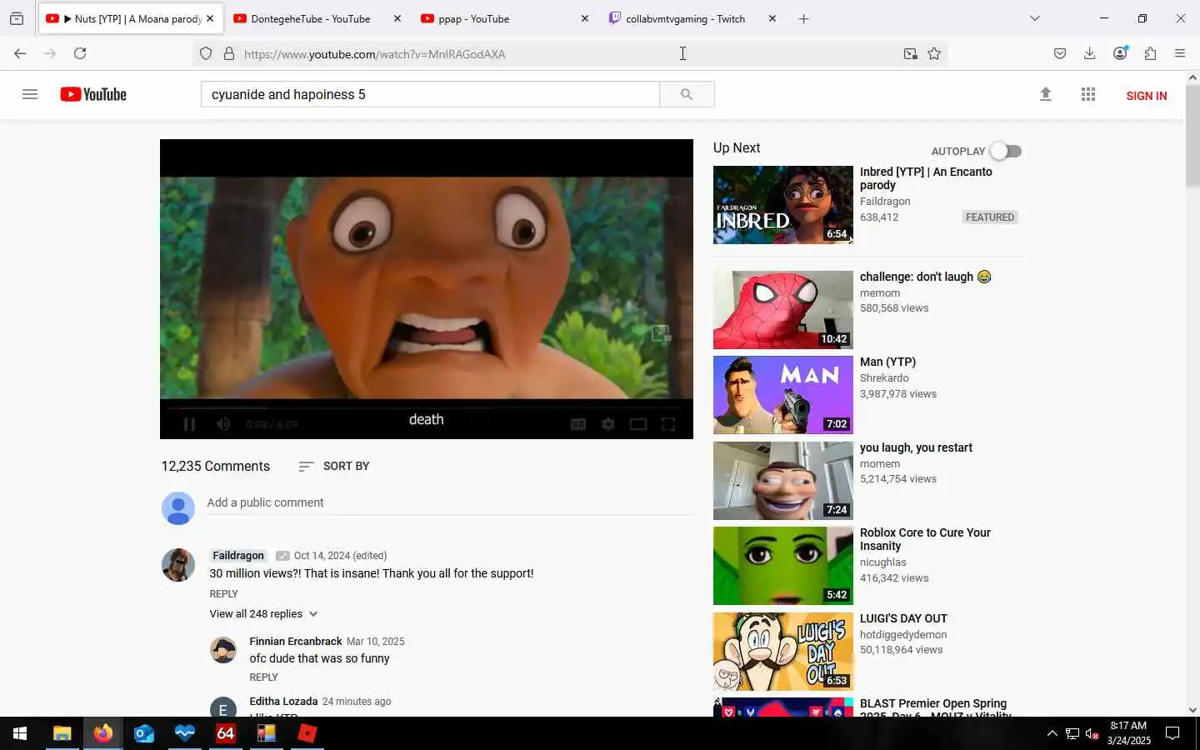Open the tracking protection shield icon

click(206, 53)
